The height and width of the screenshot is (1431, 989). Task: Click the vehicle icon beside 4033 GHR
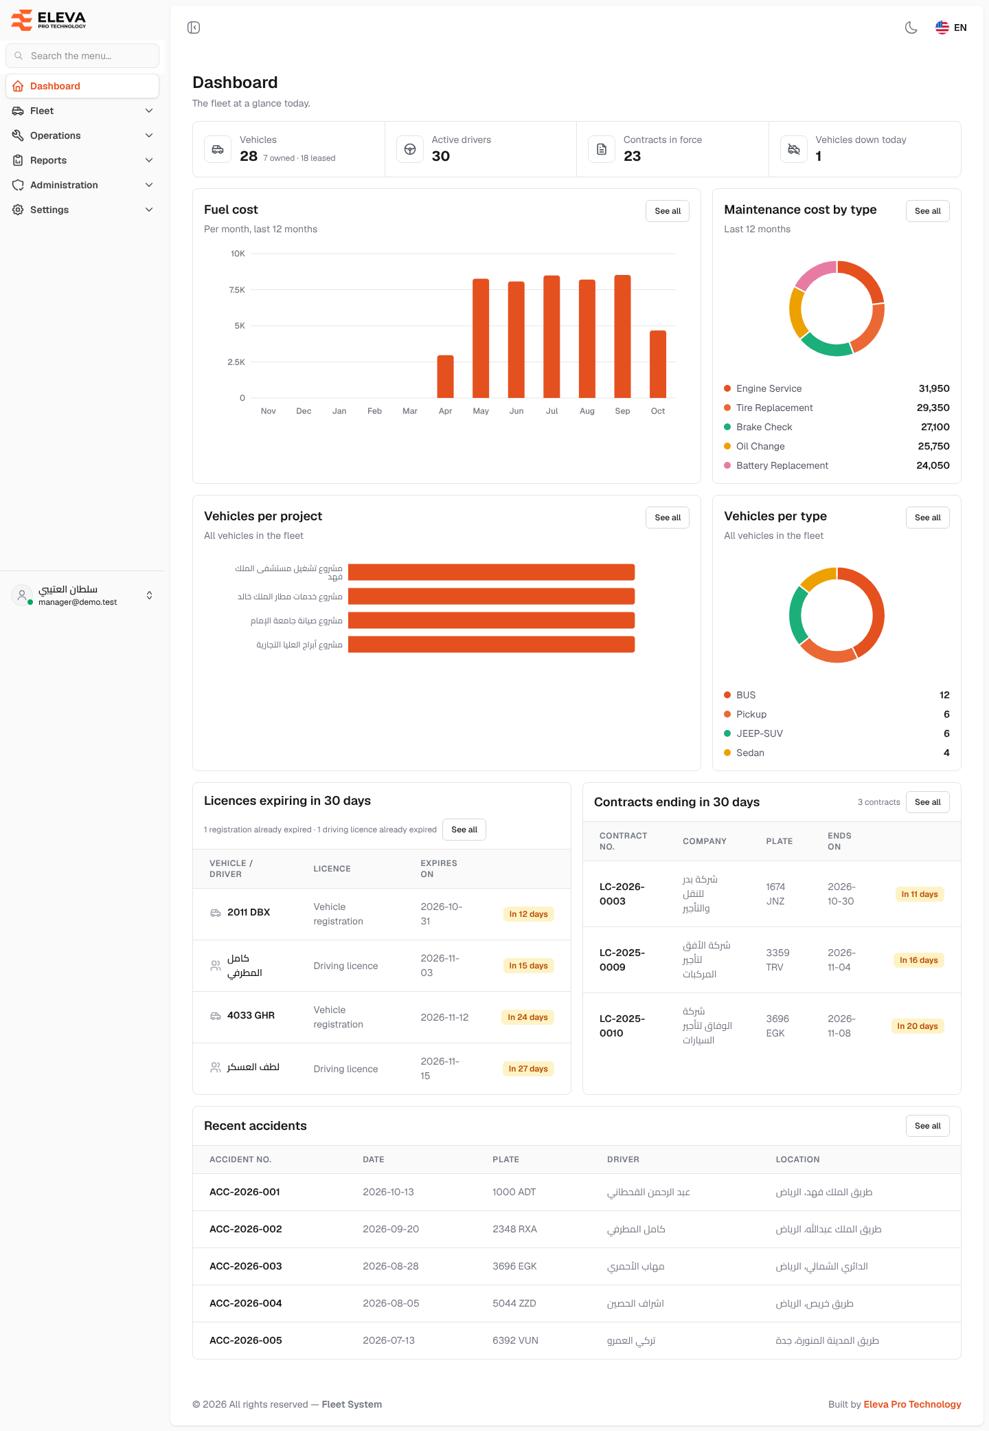(216, 1016)
